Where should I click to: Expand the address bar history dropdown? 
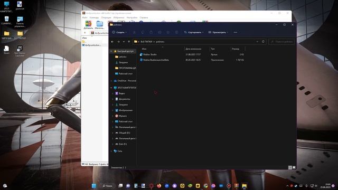(x=257, y=42)
